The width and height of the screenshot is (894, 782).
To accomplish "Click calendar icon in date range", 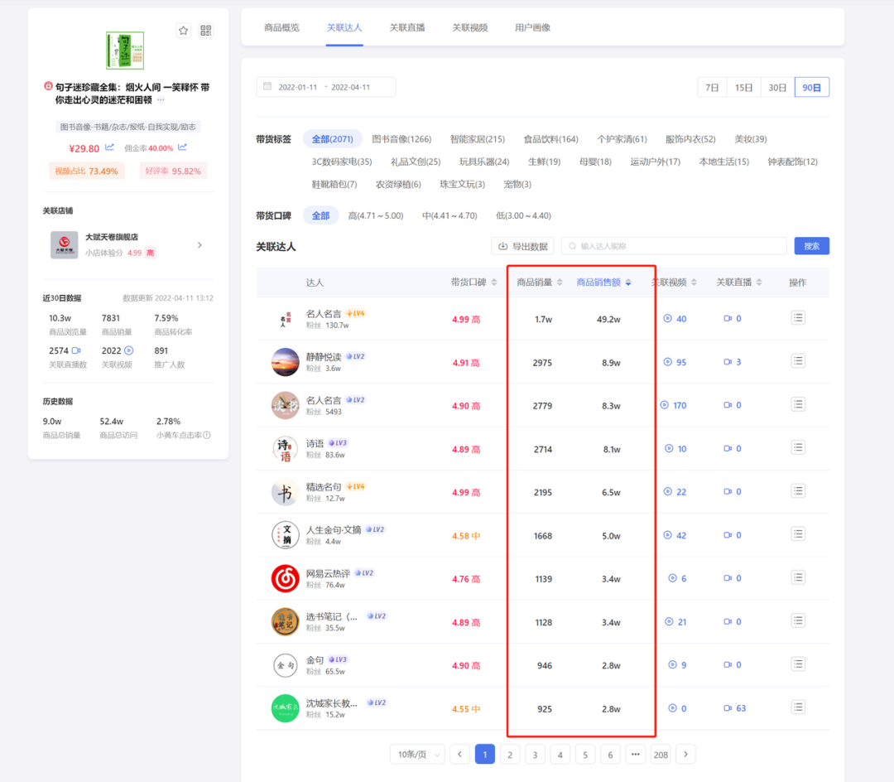I will (x=267, y=86).
